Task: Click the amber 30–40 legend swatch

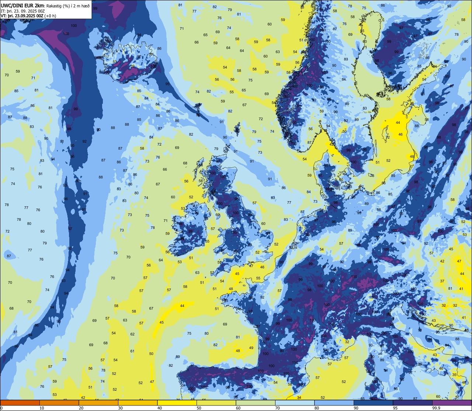Action: 138,403
